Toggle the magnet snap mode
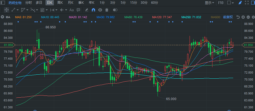Image resolution: width=255 pixels, height=111 pixels. click(93, 10)
